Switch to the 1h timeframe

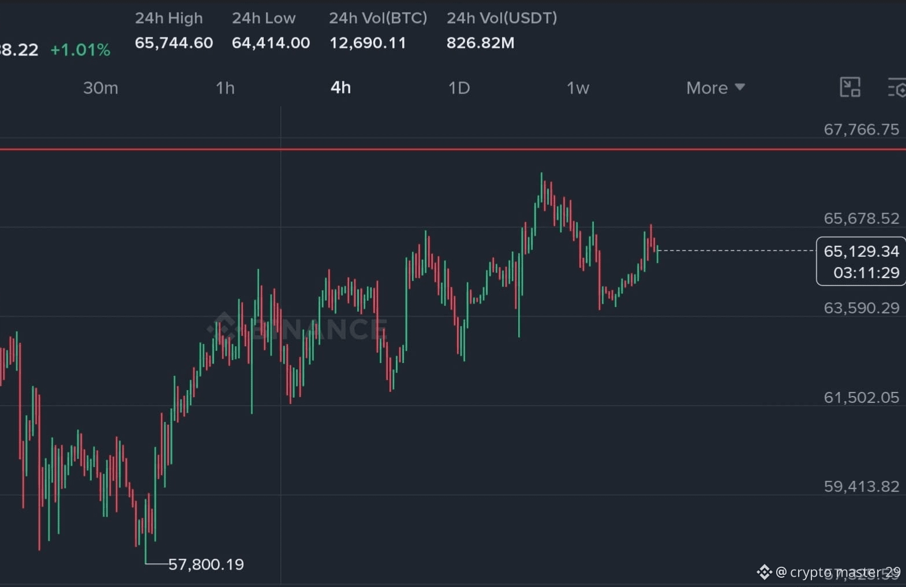coord(225,88)
